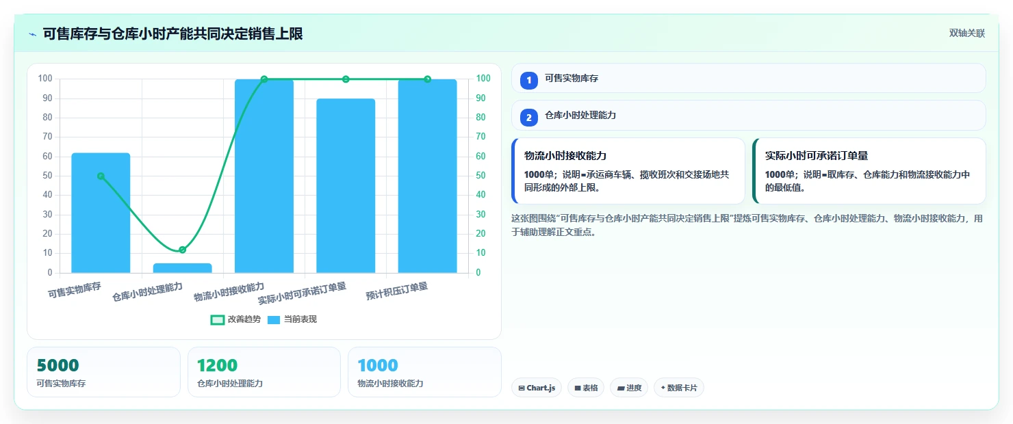Screen dimensions: 1013x424
Task: Click the trend point atop 预计积压订单量 bar
Action: 427,79
